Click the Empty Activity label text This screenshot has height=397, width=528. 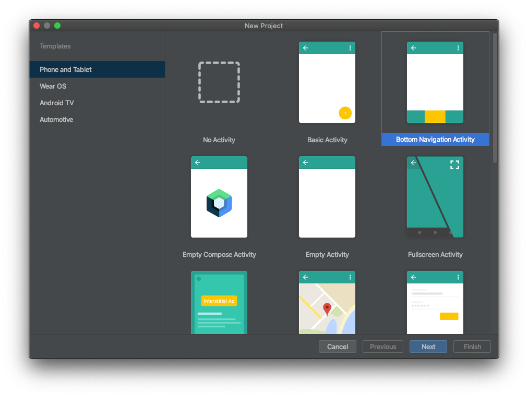[327, 254]
